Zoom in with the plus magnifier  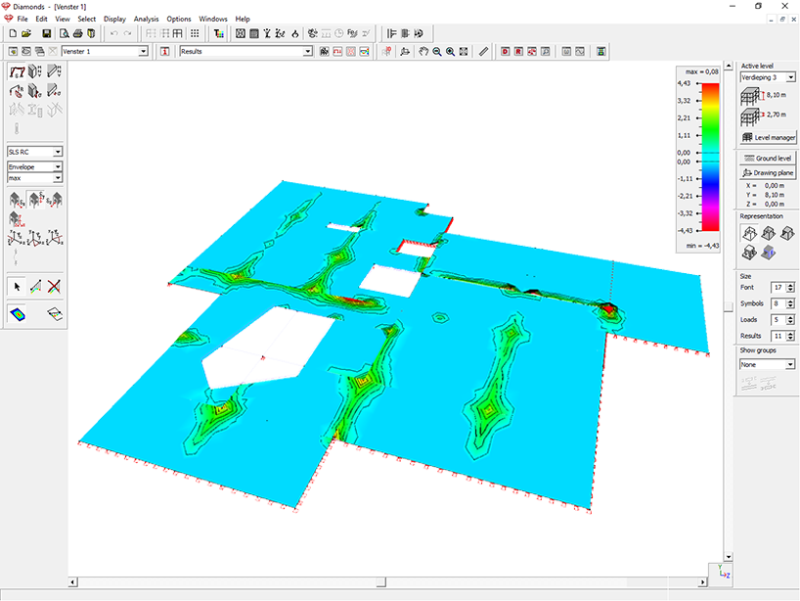(x=451, y=52)
